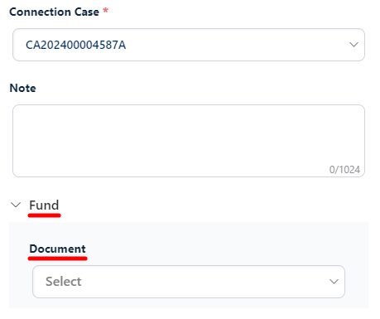The width and height of the screenshot is (380, 319).
Task: Click the red underline beneath Fund
Action: [x=44, y=215]
